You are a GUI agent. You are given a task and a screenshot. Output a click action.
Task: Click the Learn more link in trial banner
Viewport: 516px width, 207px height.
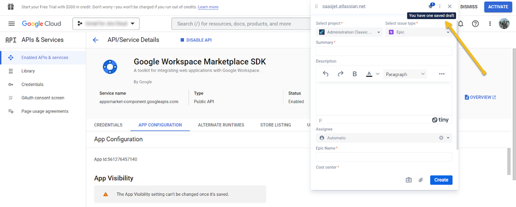(208, 7)
